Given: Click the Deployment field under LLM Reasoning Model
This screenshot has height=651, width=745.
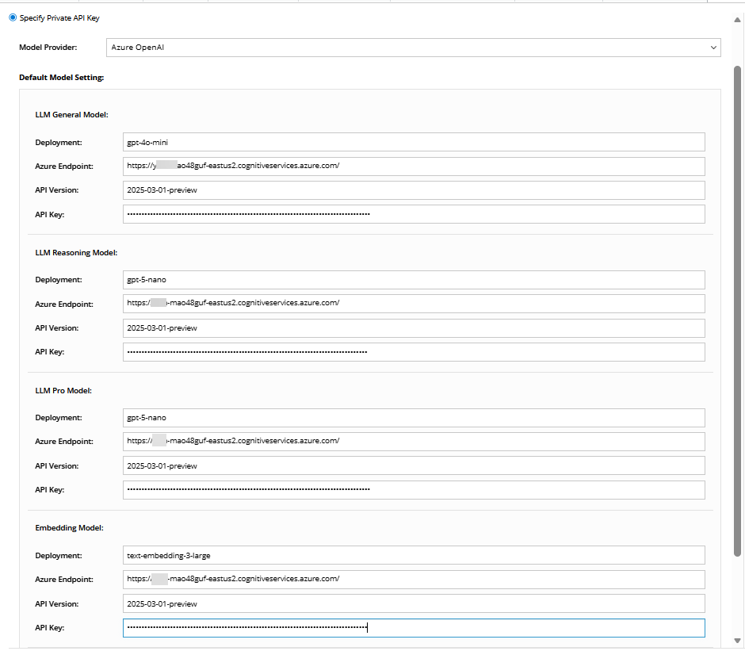Looking at the screenshot, I should pyautogui.click(x=414, y=280).
